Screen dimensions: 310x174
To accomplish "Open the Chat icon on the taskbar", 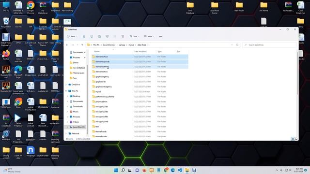I will [137, 170].
